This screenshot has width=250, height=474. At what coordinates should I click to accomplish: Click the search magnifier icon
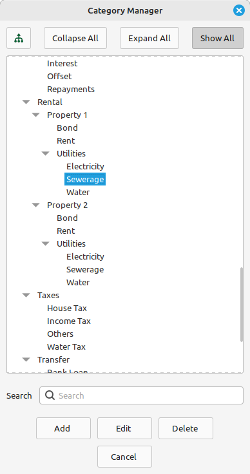[x=50, y=395]
